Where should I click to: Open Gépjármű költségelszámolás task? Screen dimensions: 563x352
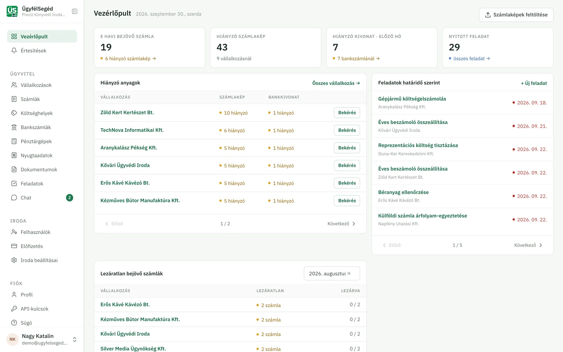(412, 99)
